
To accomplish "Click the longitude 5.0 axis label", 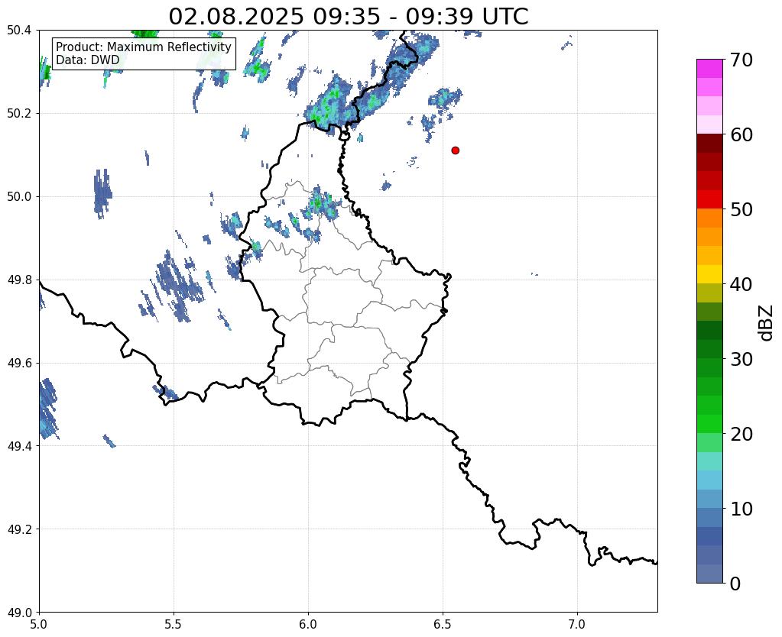I will 39,624.
